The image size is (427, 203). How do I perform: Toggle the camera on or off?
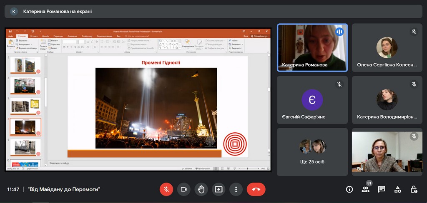click(183, 189)
